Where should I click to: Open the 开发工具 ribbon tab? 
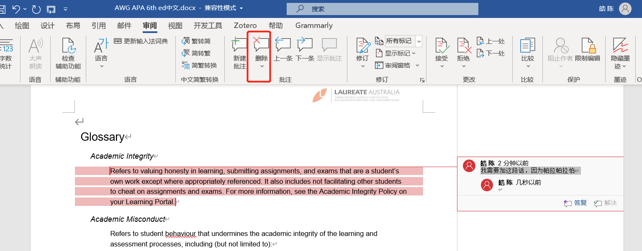tap(208, 25)
